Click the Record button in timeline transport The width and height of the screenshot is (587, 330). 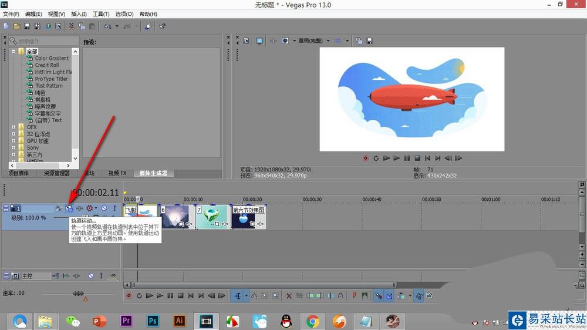[129, 295]
